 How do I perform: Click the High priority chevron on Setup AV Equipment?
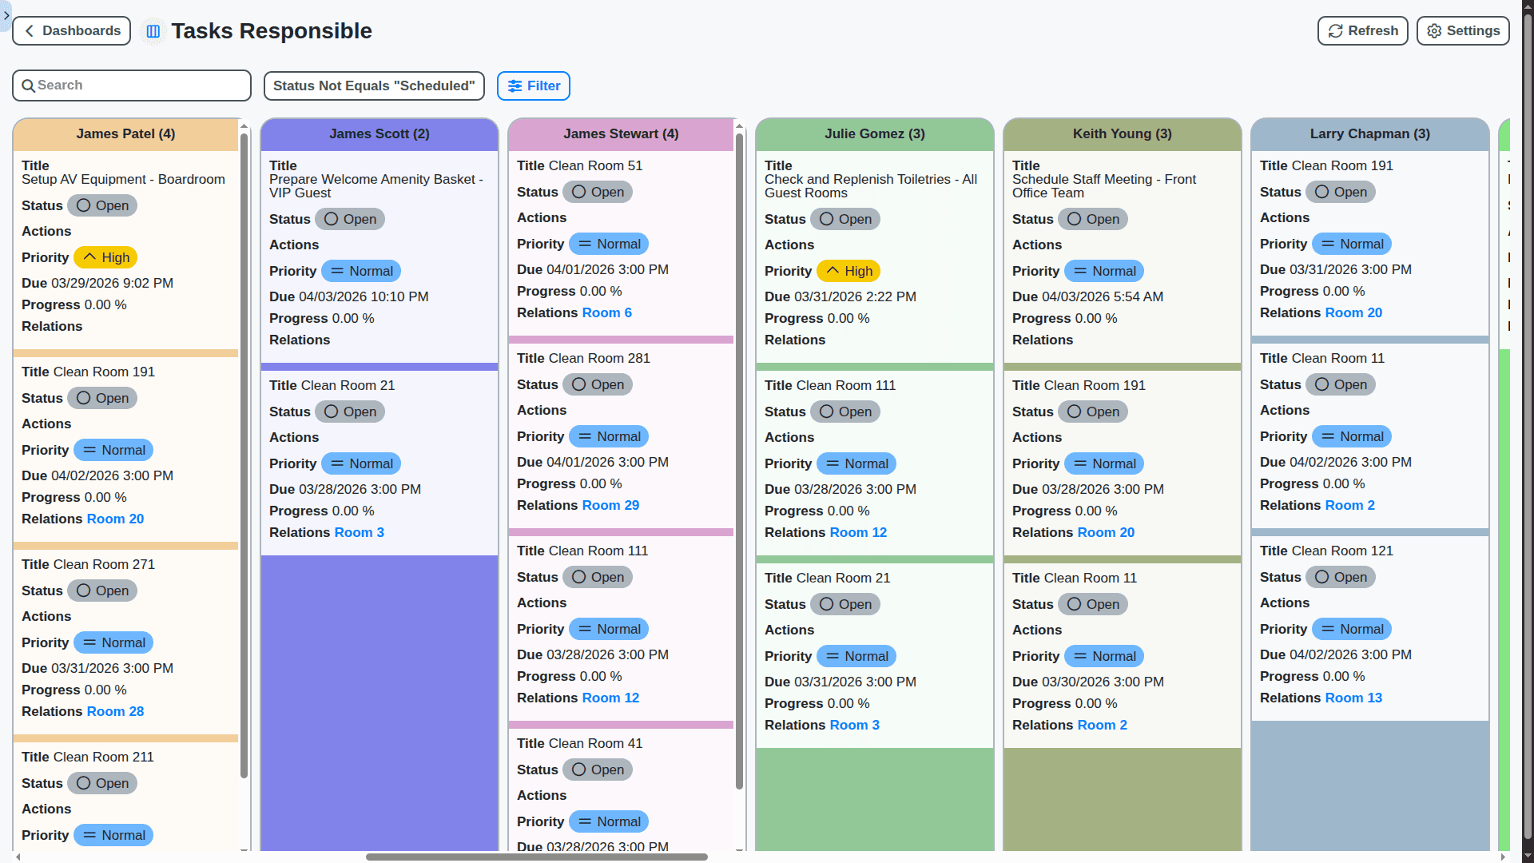[x=90, y=257]
